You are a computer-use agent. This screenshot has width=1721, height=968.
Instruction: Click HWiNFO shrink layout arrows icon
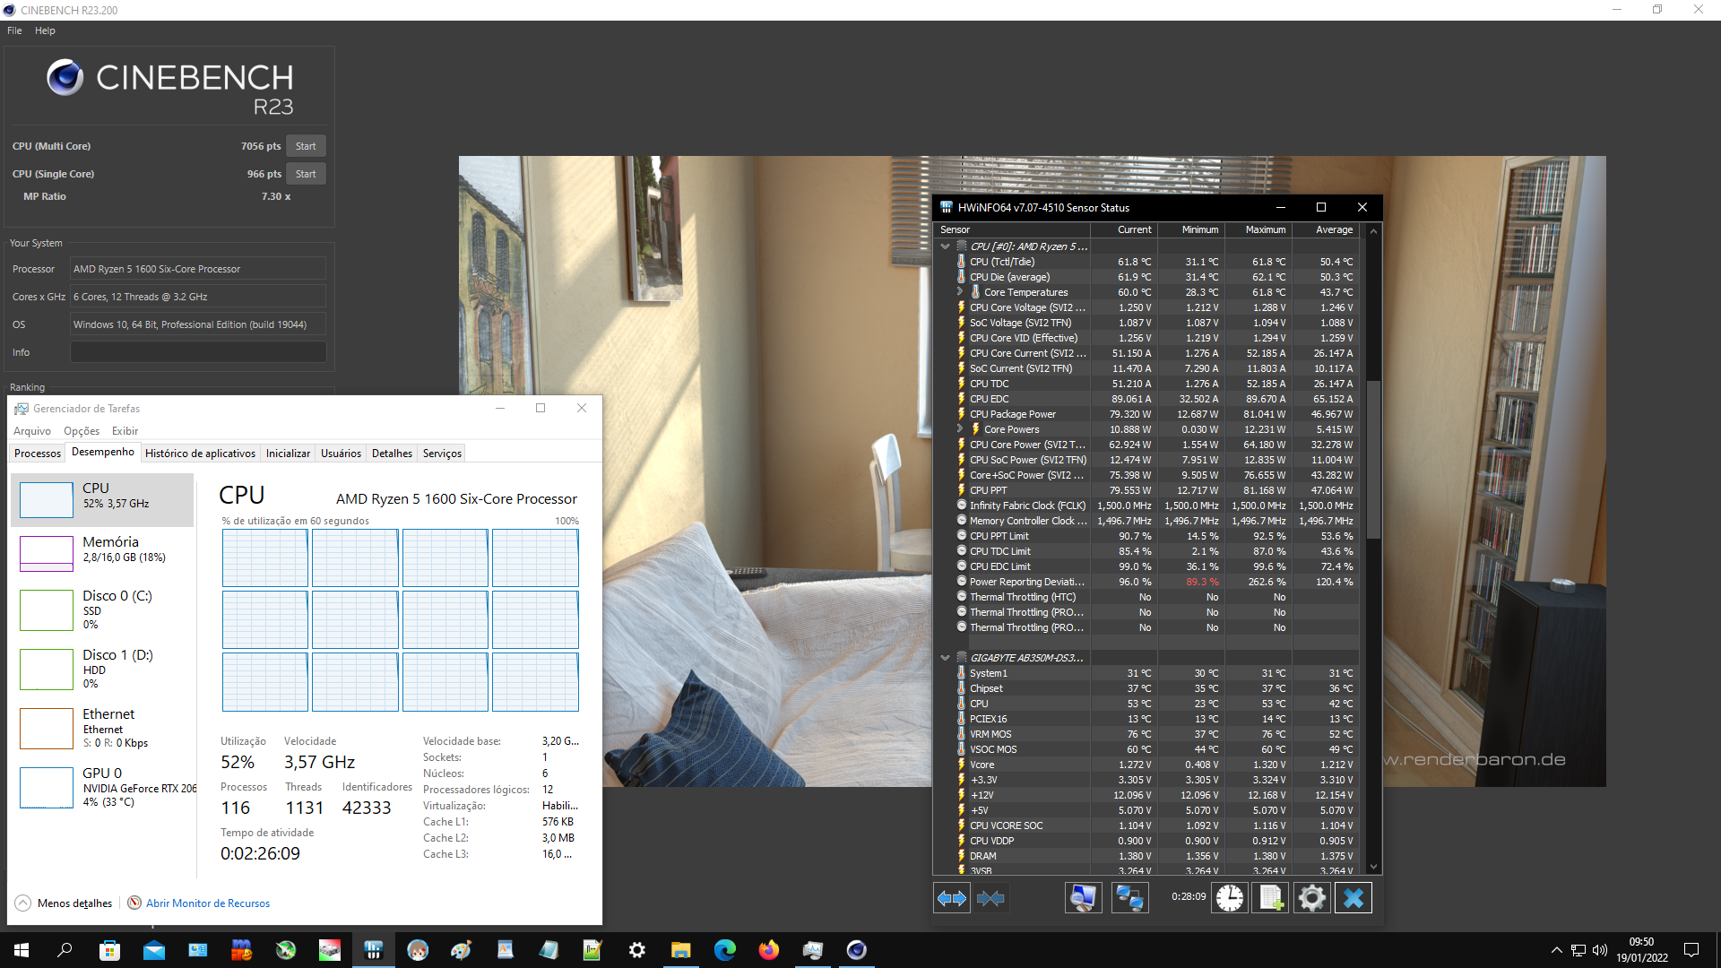990,897
